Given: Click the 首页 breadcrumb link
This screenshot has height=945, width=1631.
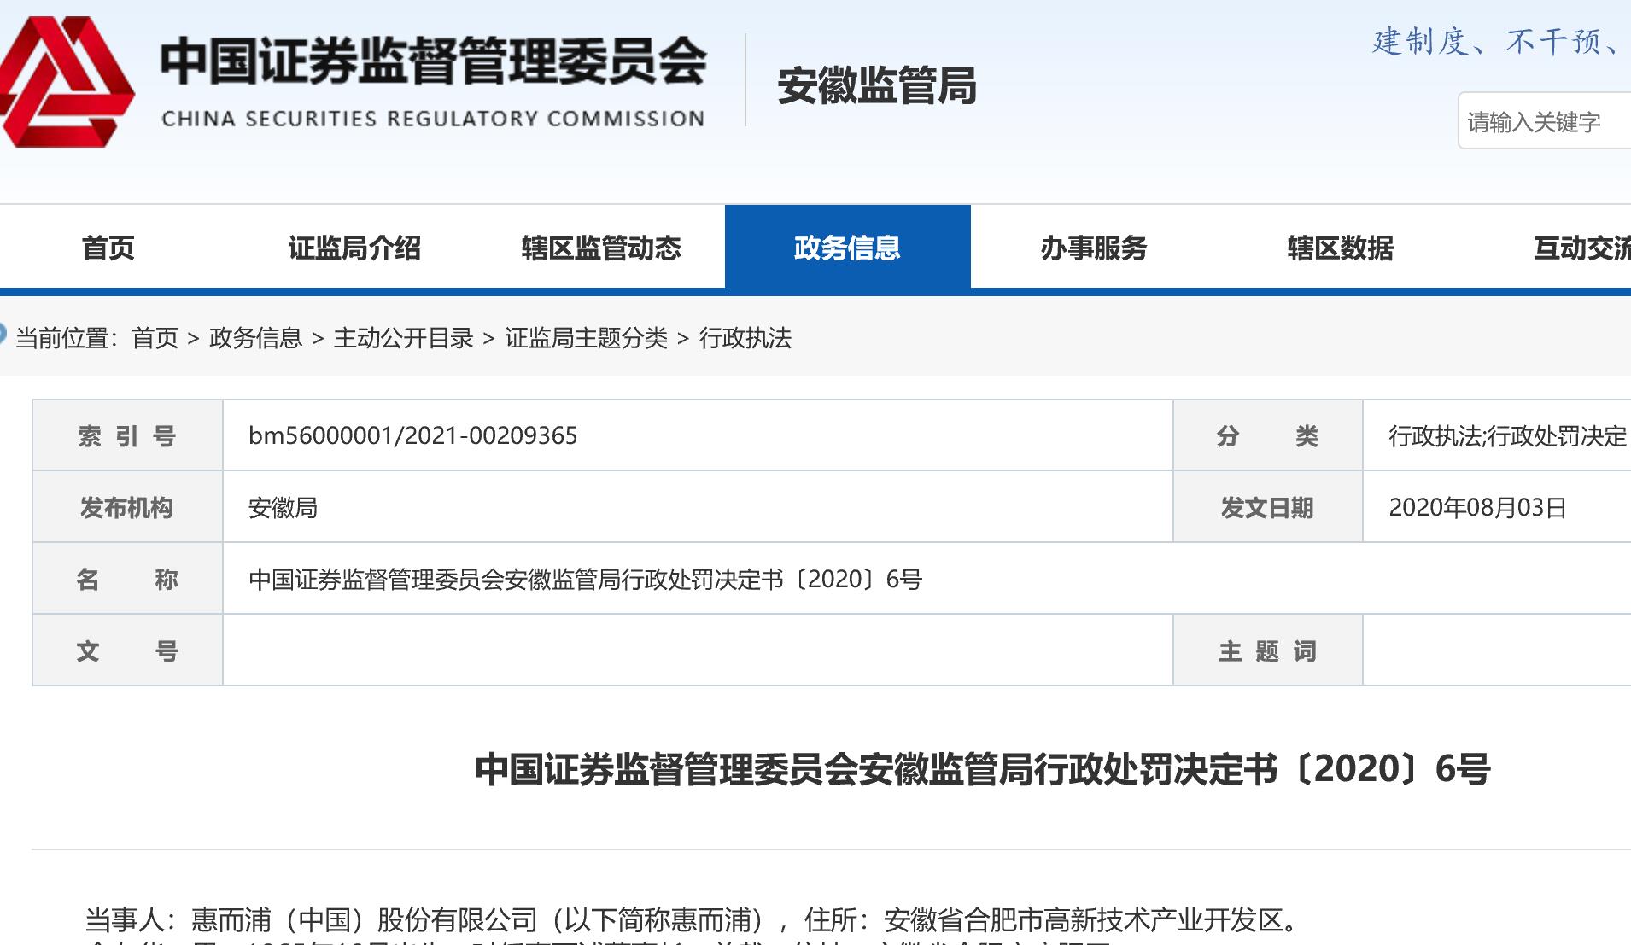Looking at the screenshot, I should click(155, 338).
